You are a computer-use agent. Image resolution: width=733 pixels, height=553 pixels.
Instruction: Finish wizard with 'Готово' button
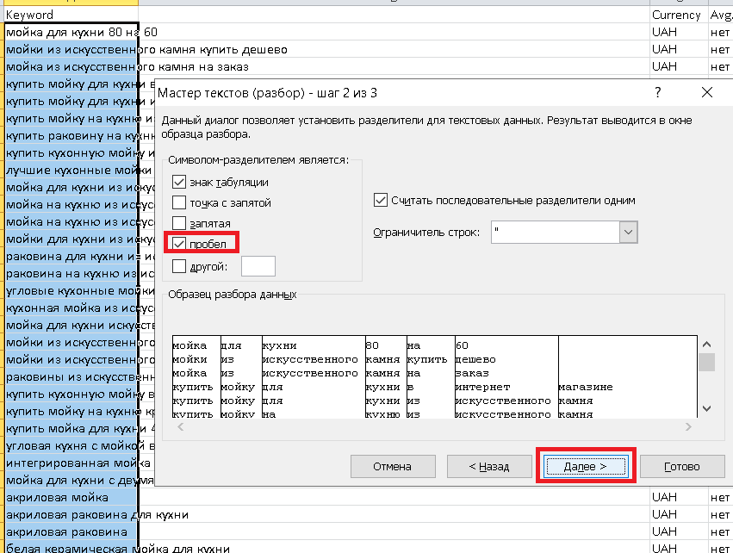coord(681,467)
